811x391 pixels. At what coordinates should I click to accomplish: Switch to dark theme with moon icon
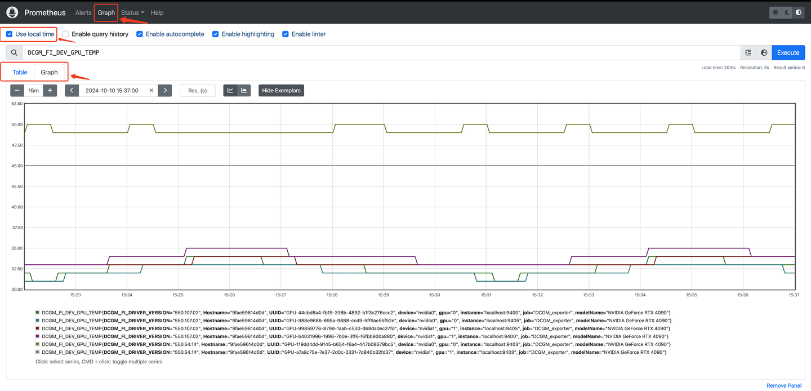[x=787, y=12]
